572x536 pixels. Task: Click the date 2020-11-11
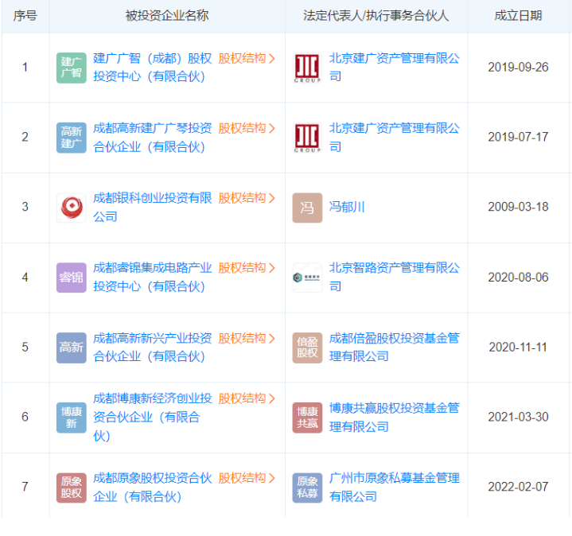[518, 347]
